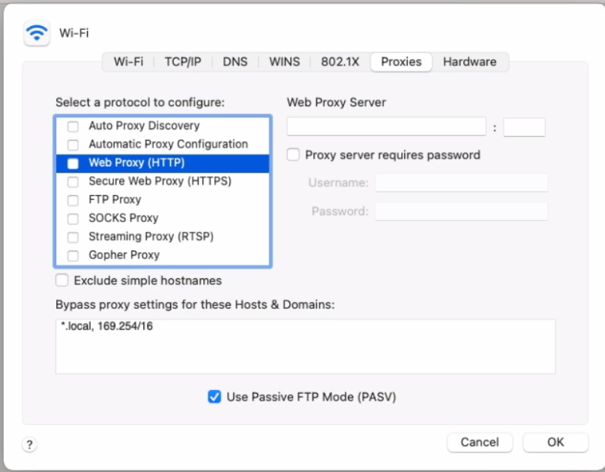Tick the Web Proxy (HTTP) checkbox
Image resolution: width=605 pixels, height=472 pixels.
[x=73, y=164]
